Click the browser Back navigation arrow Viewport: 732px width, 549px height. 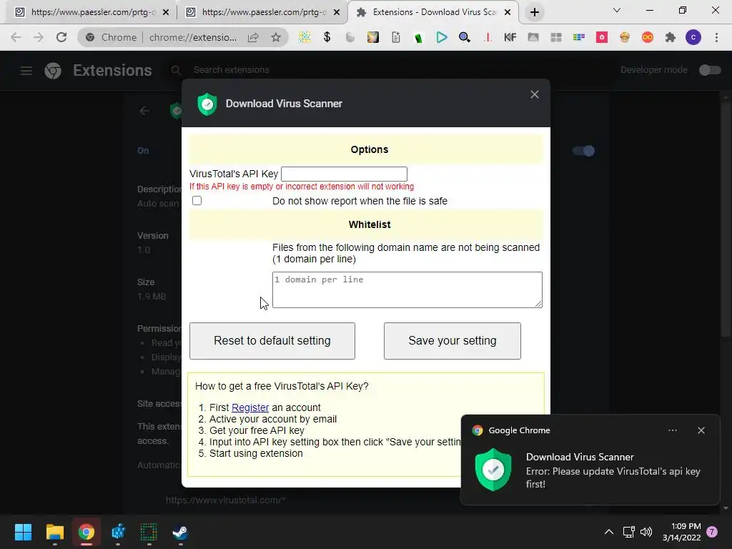[16, 37]
